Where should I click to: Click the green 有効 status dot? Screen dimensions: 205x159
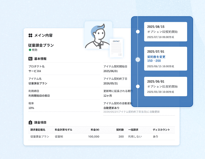click(x=30, y=50)
